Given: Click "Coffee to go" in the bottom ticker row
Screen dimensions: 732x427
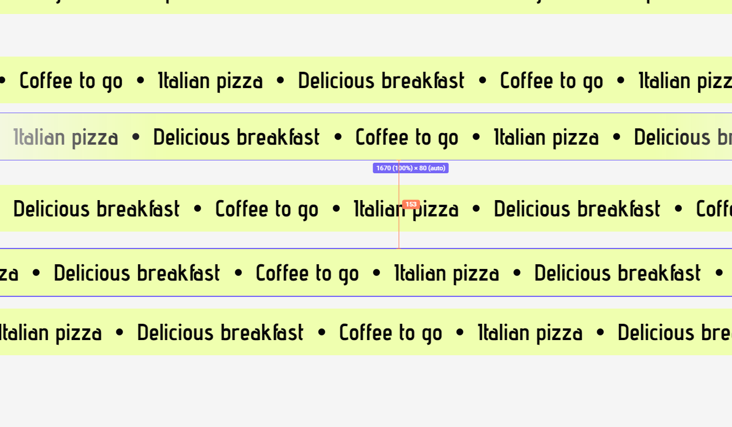Looking at the screenshot, I should click(x=390, y=332).
